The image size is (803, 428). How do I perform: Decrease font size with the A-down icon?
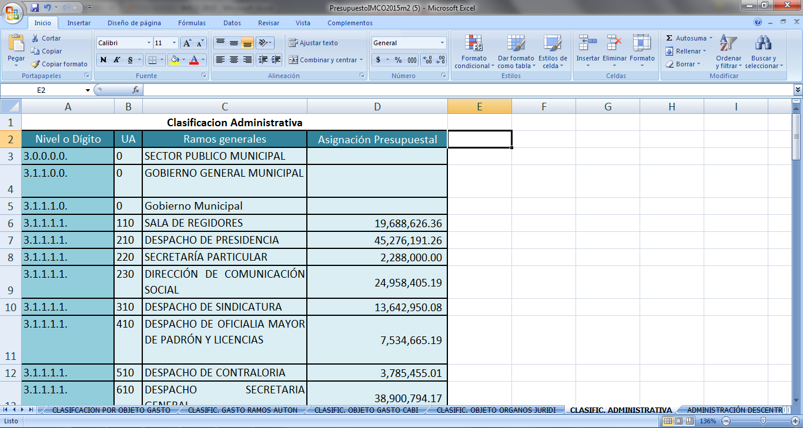pos(200,43)
